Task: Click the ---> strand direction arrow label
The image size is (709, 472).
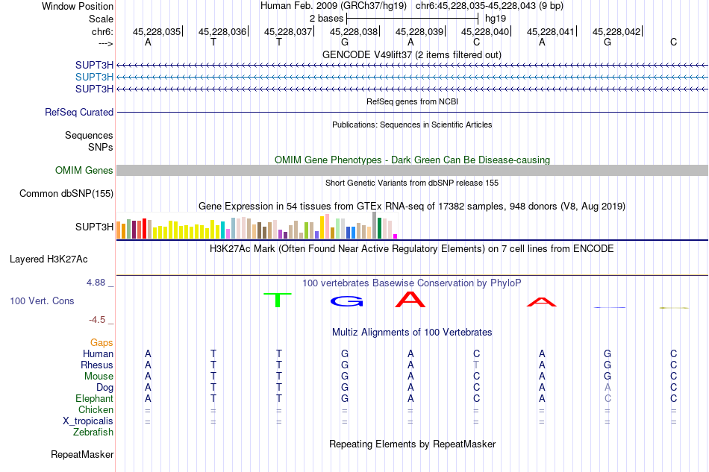Action: pos(105,43)
